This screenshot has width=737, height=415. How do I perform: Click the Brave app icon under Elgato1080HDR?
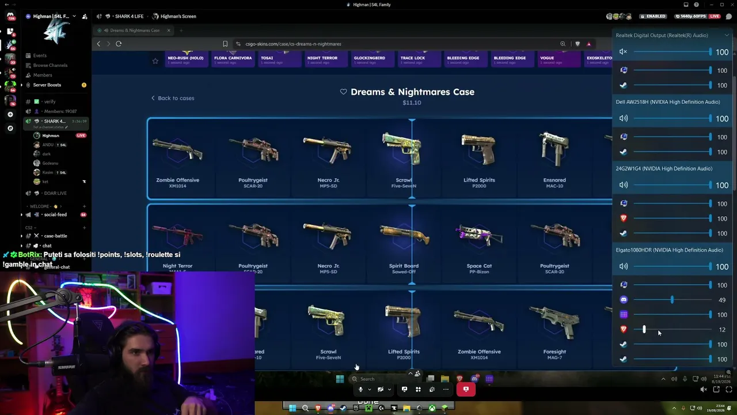(624, 329)
